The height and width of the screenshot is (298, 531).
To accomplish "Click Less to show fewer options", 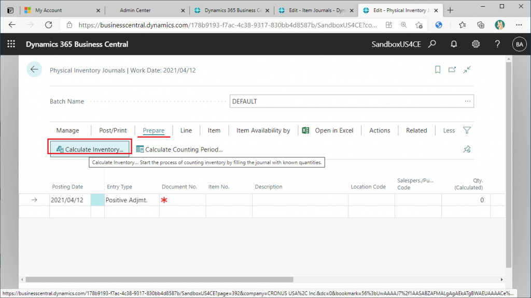I will click(449, 130).
